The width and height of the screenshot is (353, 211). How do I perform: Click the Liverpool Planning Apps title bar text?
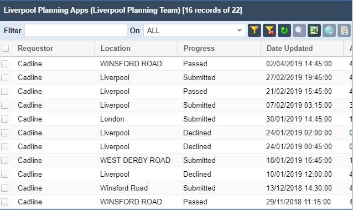point(123,10)
